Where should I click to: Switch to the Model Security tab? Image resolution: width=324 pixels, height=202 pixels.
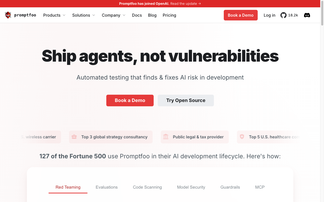point(191,187)
